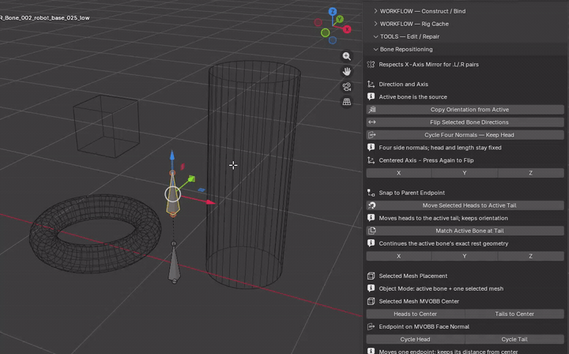
Task: Click the Endpoint on MVOBB Face Normal icon
Action: click(x=371, y=327)
